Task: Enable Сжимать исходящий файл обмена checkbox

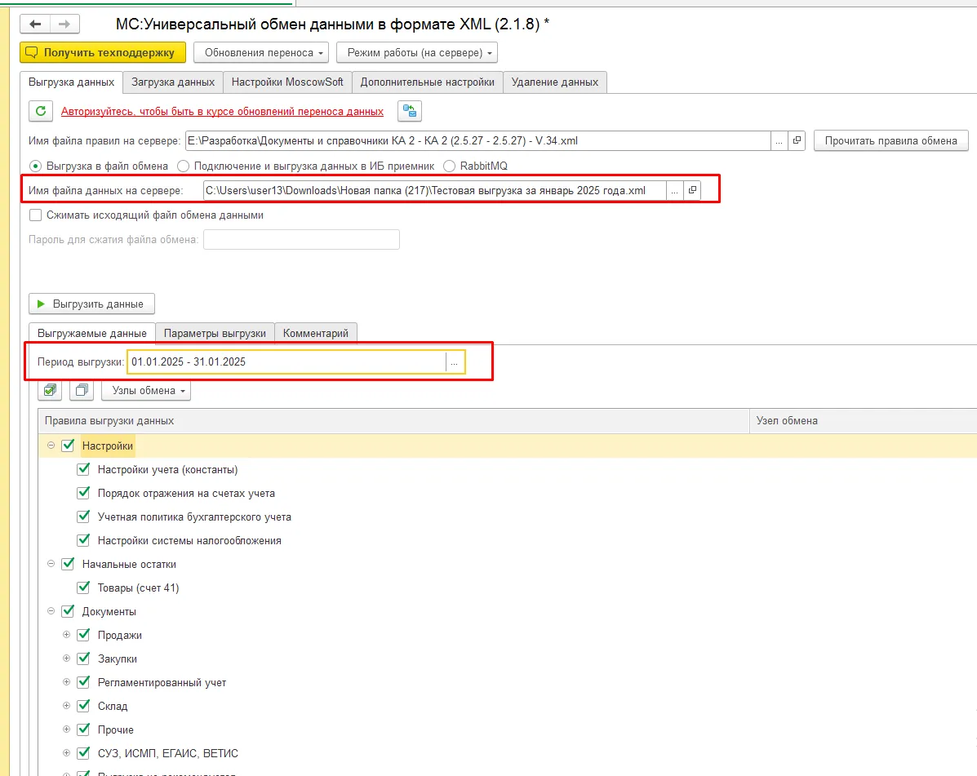Action: click(36, 215)
